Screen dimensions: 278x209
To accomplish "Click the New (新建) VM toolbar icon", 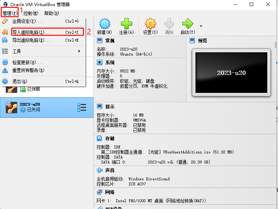I will coord(104,24).
